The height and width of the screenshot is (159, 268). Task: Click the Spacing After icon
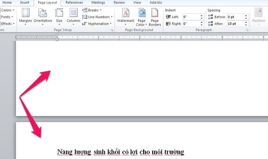coord(211,24)
